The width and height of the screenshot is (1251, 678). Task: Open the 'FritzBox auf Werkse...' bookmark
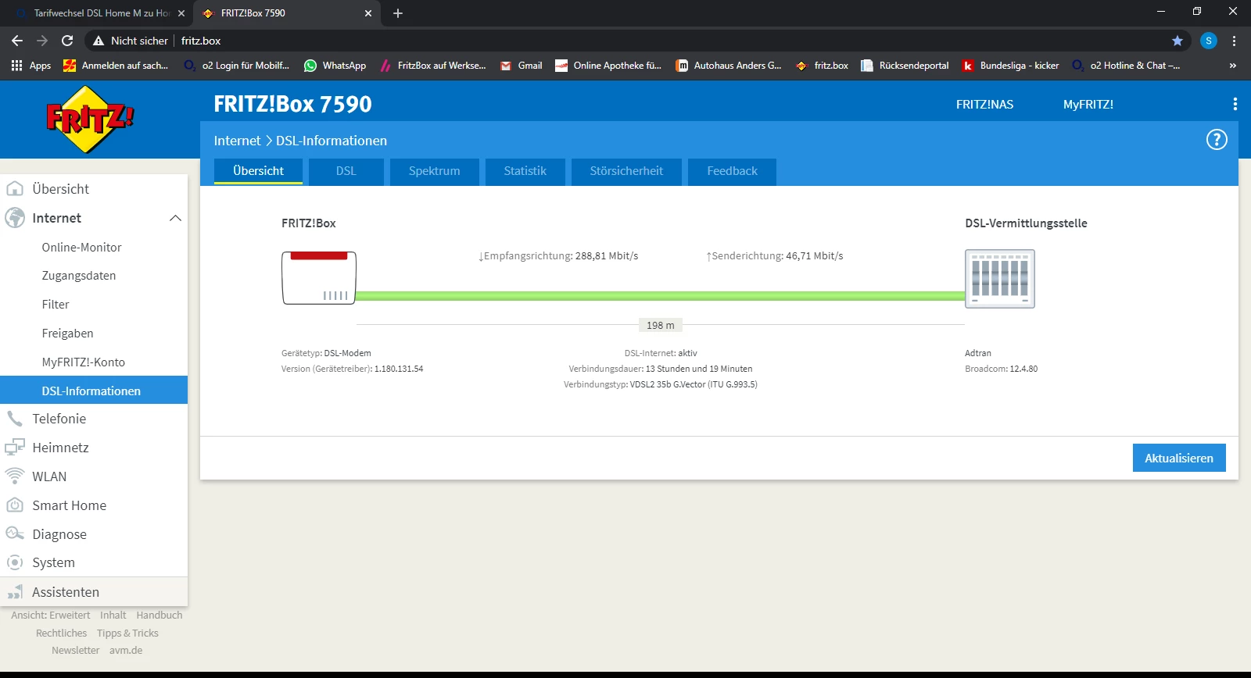click(432, 66)
